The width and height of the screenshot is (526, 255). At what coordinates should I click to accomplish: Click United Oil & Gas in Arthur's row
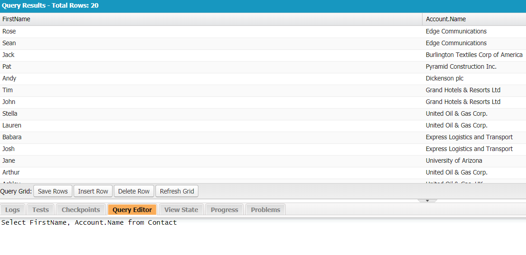474,172
